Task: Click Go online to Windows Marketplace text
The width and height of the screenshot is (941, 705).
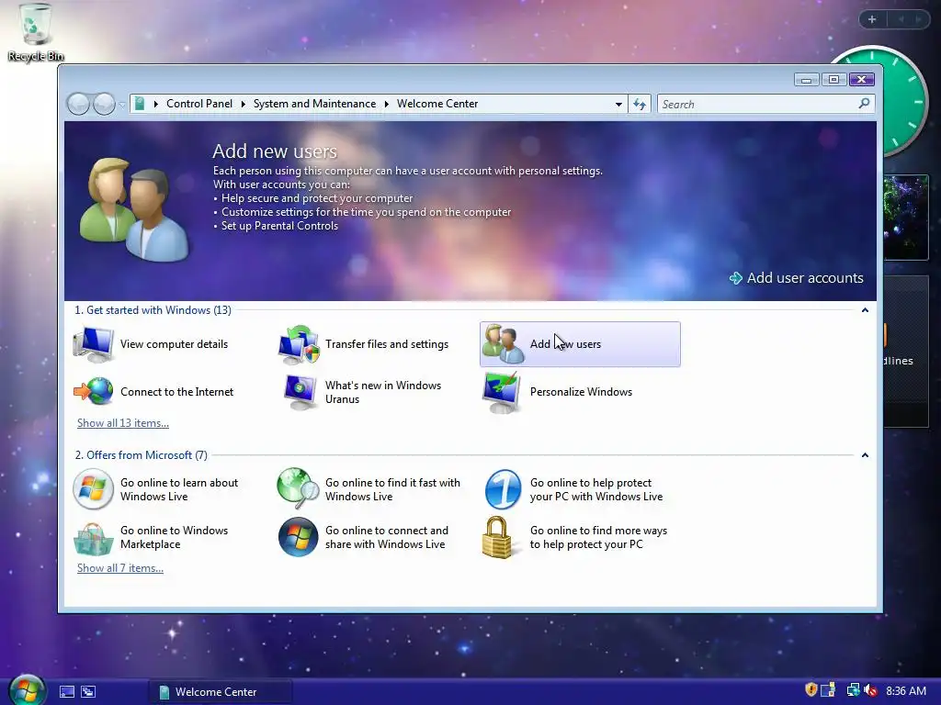Action: [174, 537]
